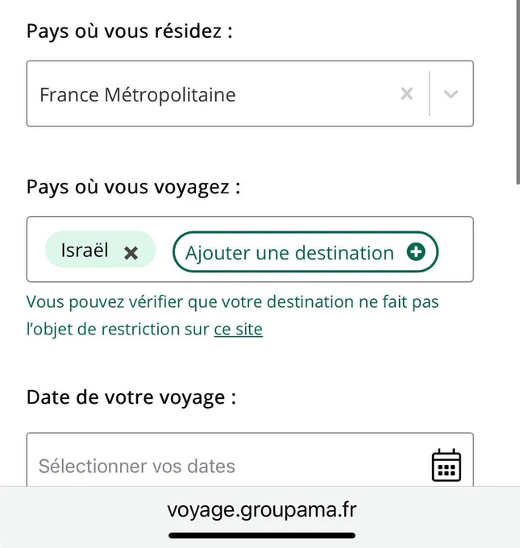Image resolution: width=520 pixels, height=548 pixels.
Task: Expand the residence country dropdown arrow
Action: click(x=451, y=93)
